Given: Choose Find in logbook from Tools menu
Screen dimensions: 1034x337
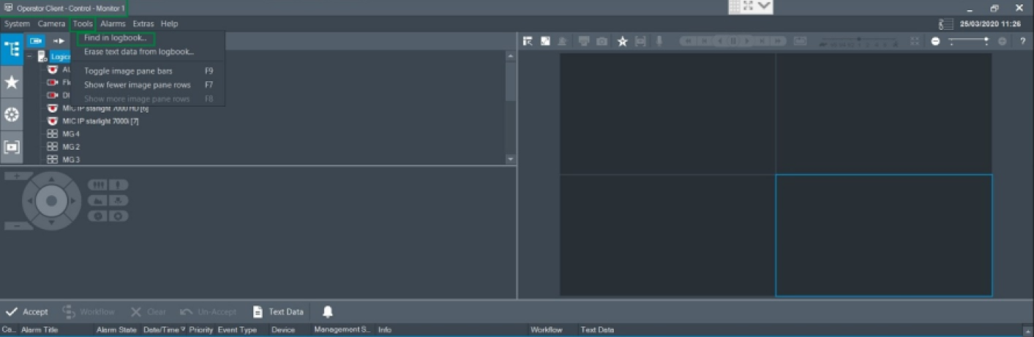Looking at the screenshot, I should click(x=116, y=37).
